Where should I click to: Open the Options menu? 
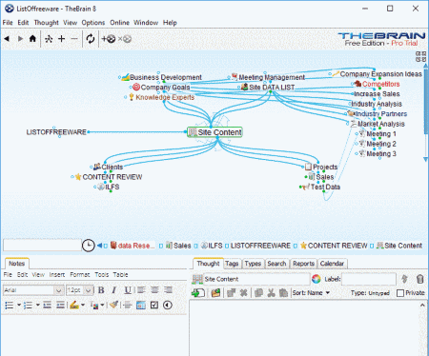pos(93,23)
